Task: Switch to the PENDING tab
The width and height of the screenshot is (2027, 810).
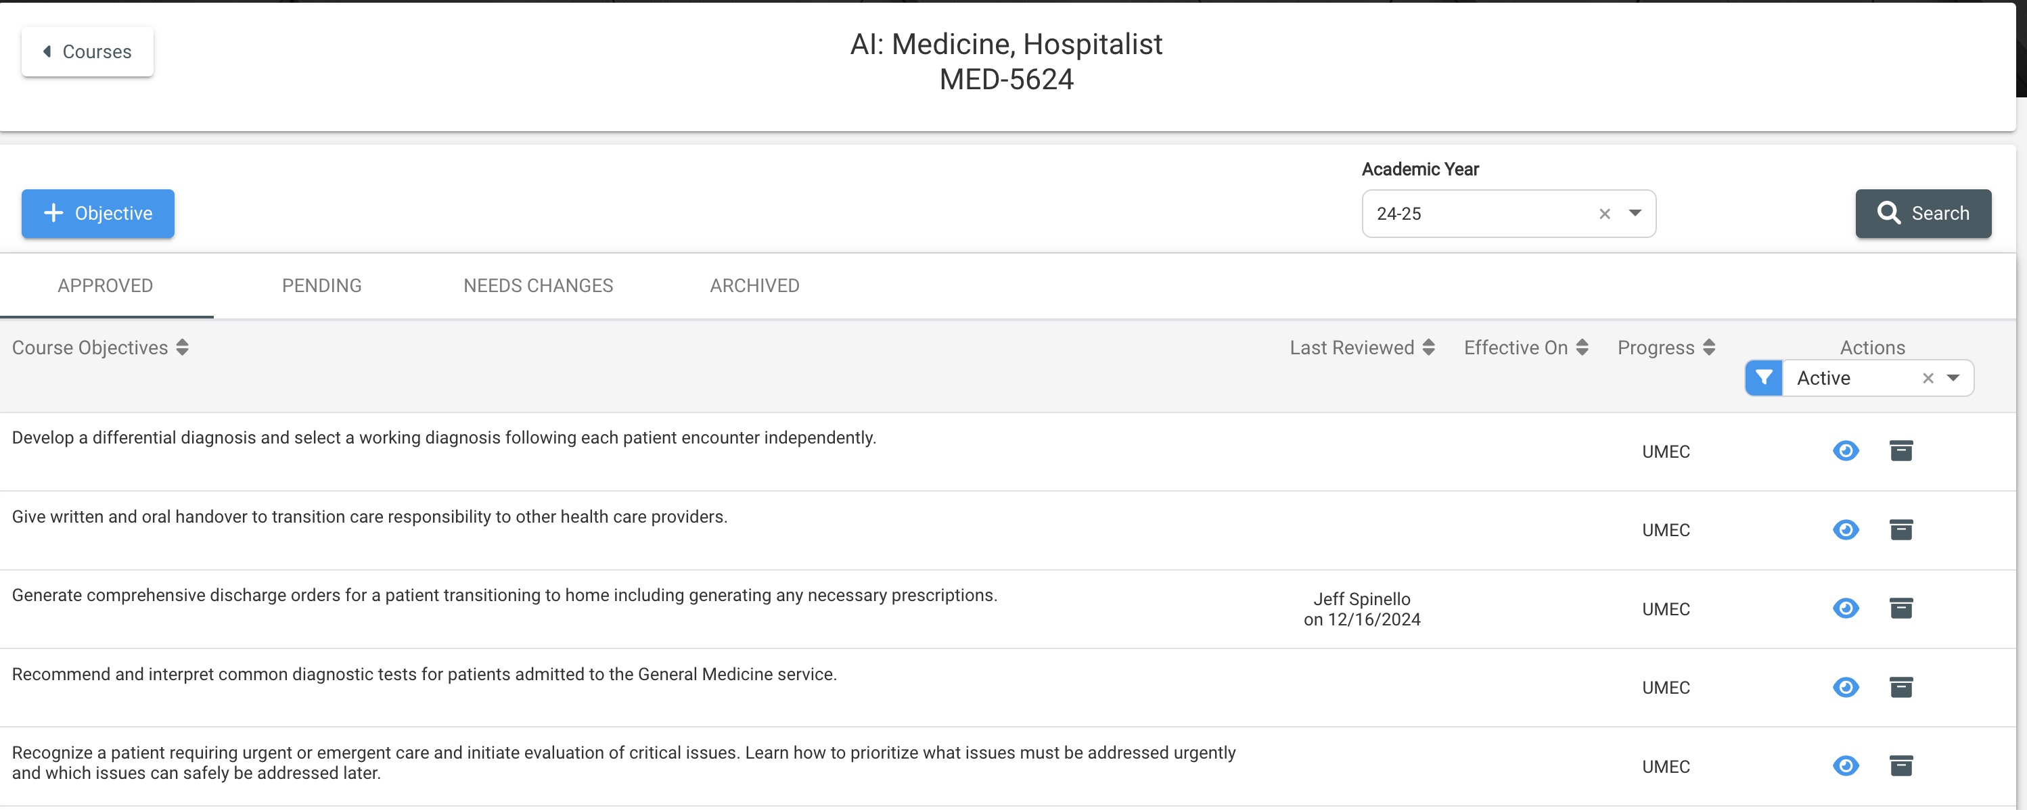Action: tap(322, 285)
